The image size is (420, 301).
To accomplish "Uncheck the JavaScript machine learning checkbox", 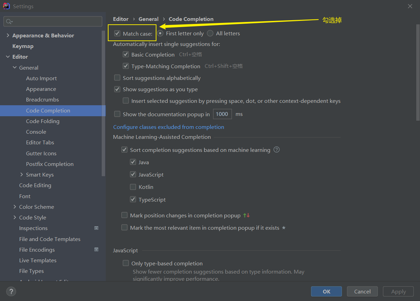I will 133,174.
